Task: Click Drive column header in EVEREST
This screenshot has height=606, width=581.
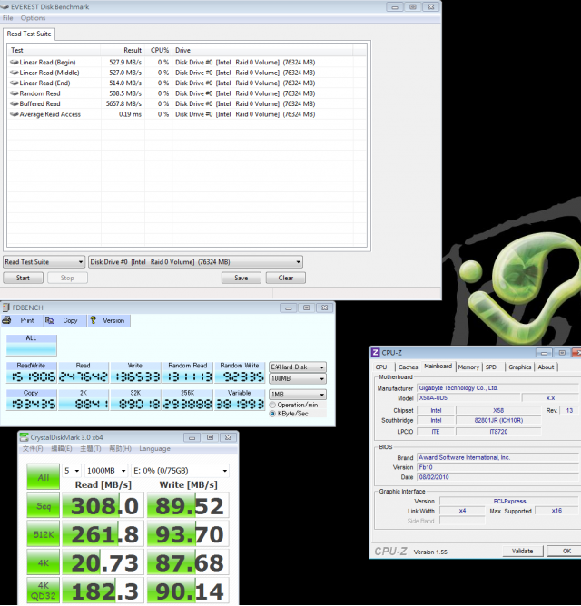Action: [262, 50]
